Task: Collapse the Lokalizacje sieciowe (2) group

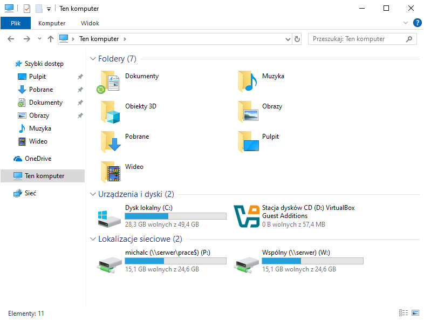Action: click(x=93, y=239)
